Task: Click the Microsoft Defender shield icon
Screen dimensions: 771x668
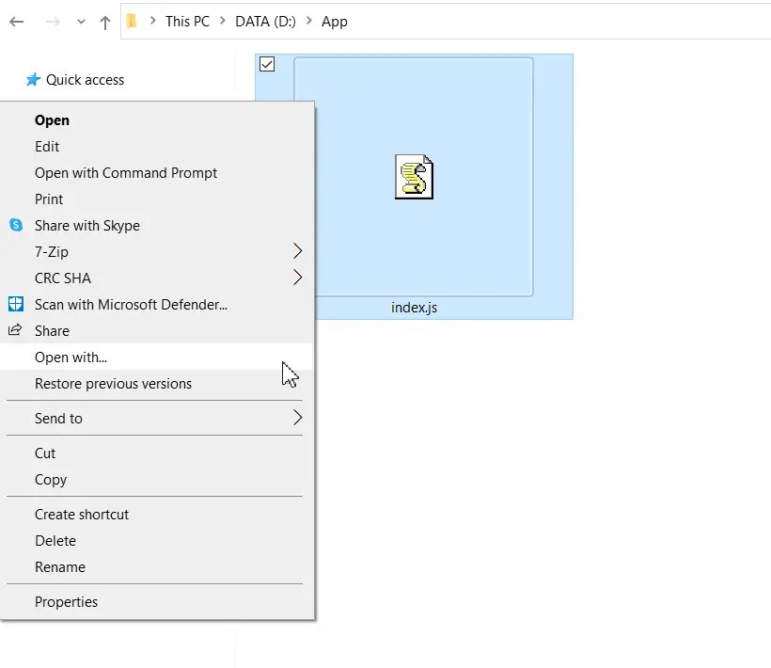Action: point(15,304)
